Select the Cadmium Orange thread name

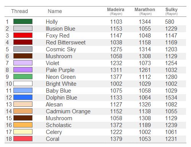(x=68, y=111)
